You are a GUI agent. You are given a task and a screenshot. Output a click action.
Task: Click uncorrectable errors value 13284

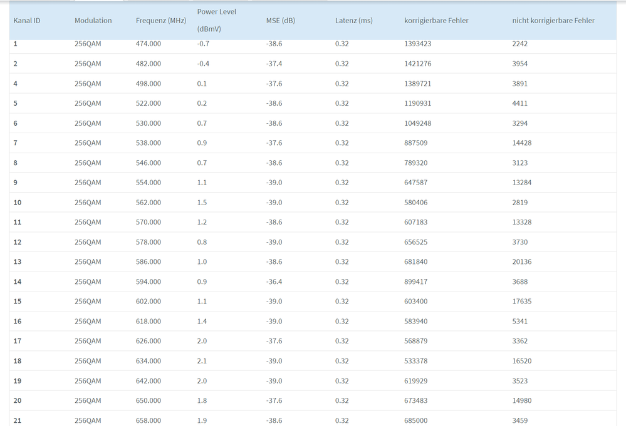522,183
